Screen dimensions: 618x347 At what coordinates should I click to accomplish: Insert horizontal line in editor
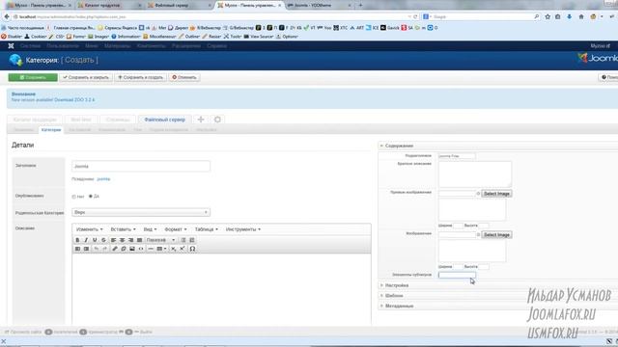click(151, 249)
